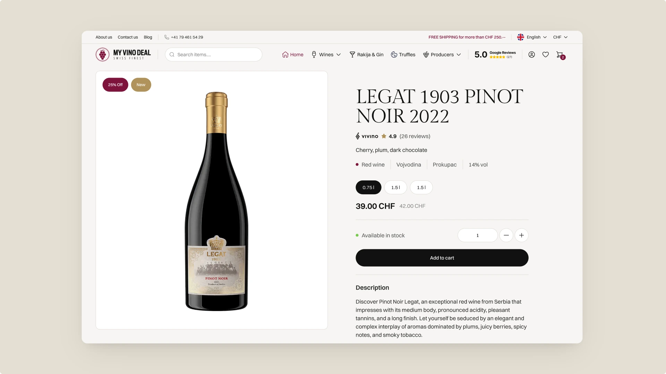Select the 0.75 l bottle size
Viewport: 666px width, 374px height.
[368, 187]
